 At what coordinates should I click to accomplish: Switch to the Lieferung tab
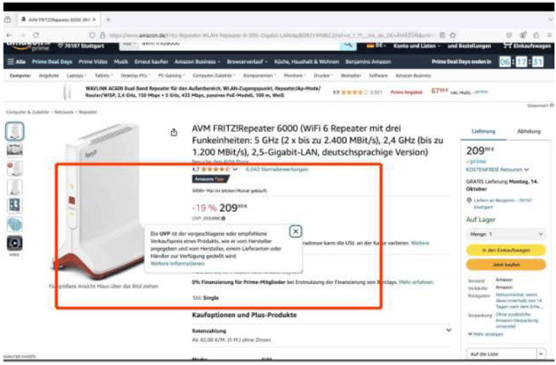(x=483, y=131)
